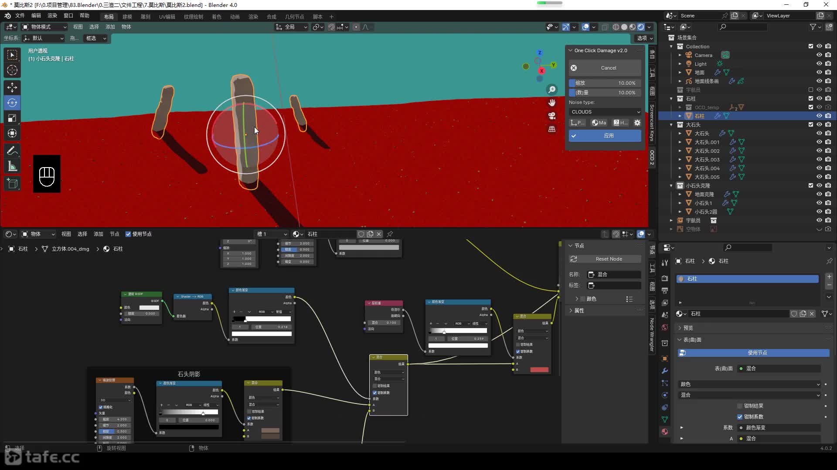The width and height of the screenshot is (837, 470).
Task: Open the World properties tab icon
Action: pos(665,327)
